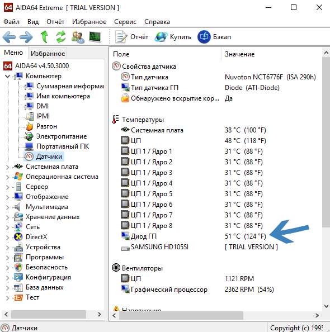Click the Конфигурация icon in tree
Viewport: 330px width, 332px height.
pos(18,277)
